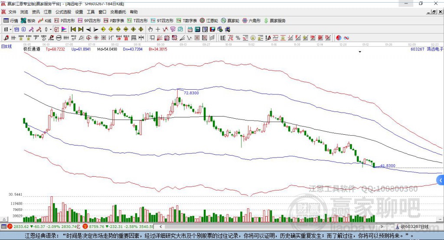Image resolution: width=444 pixels, height=240 pixels.
Task: Click the red floppy disk save icon
Action: [x=212, y=29]
